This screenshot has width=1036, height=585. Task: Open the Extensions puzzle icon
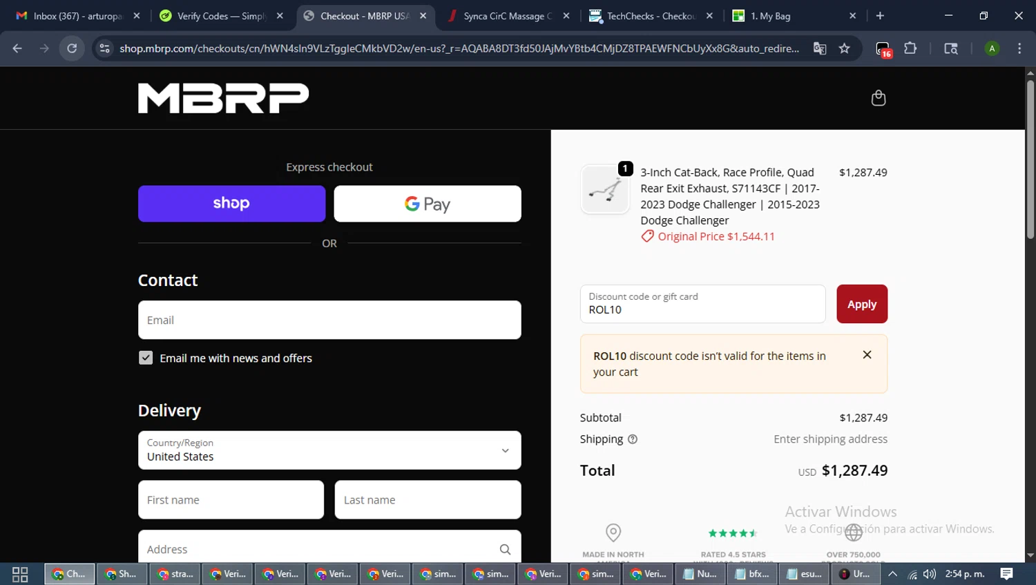(910, 48)
